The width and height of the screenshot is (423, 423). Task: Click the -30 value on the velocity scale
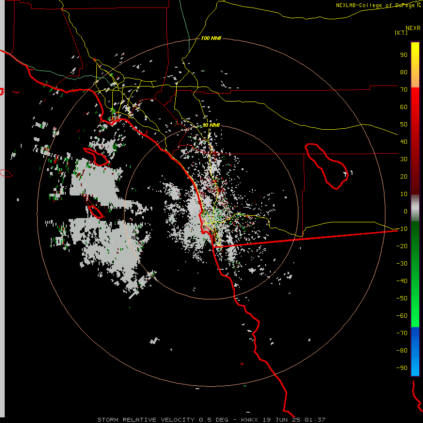click(x=402, y=264)
